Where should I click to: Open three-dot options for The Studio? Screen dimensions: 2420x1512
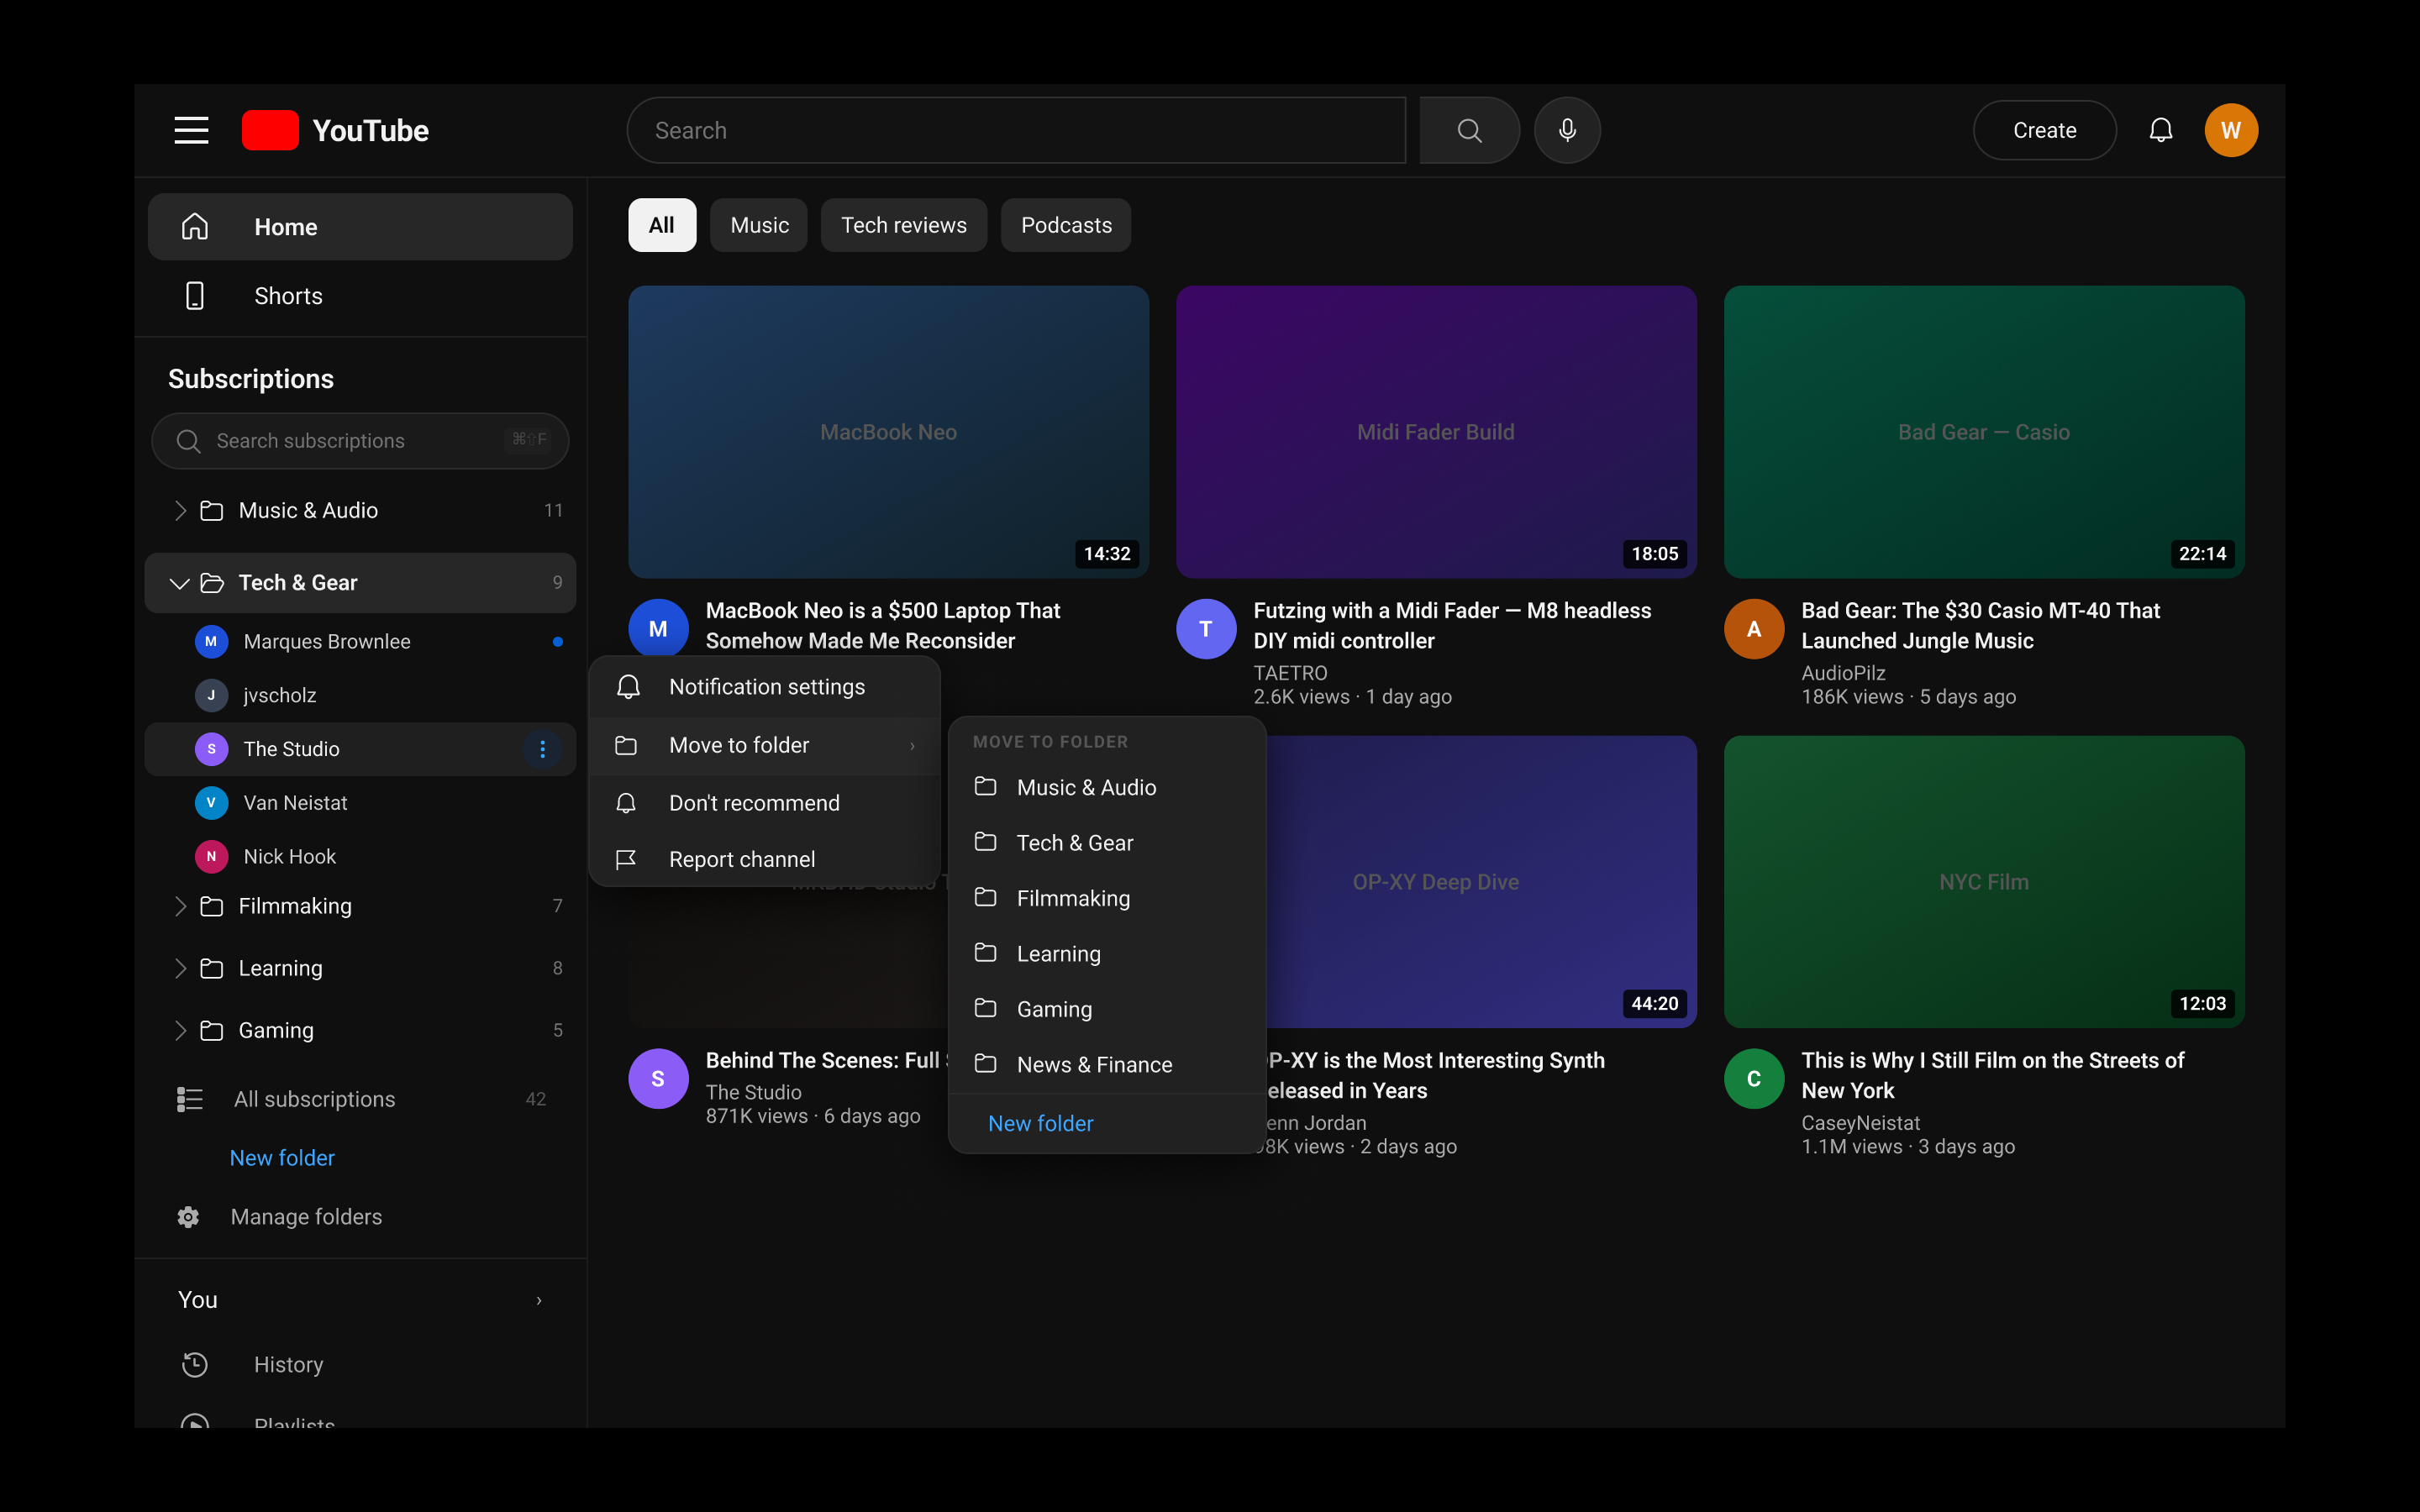coord(542,749)
